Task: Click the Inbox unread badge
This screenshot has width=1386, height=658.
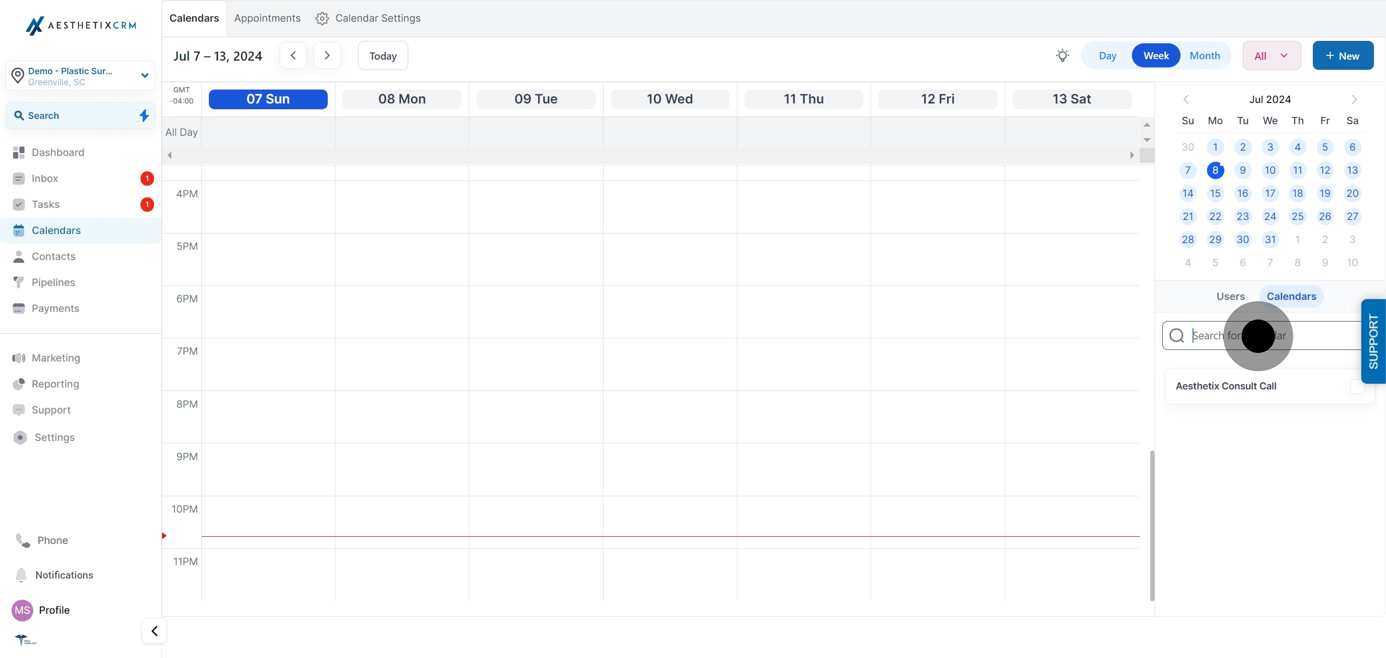Action: 147,179
